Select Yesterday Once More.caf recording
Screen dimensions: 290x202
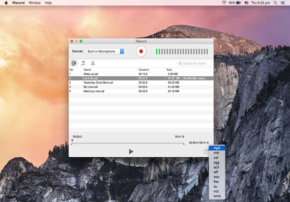click(x=141, y=83)
